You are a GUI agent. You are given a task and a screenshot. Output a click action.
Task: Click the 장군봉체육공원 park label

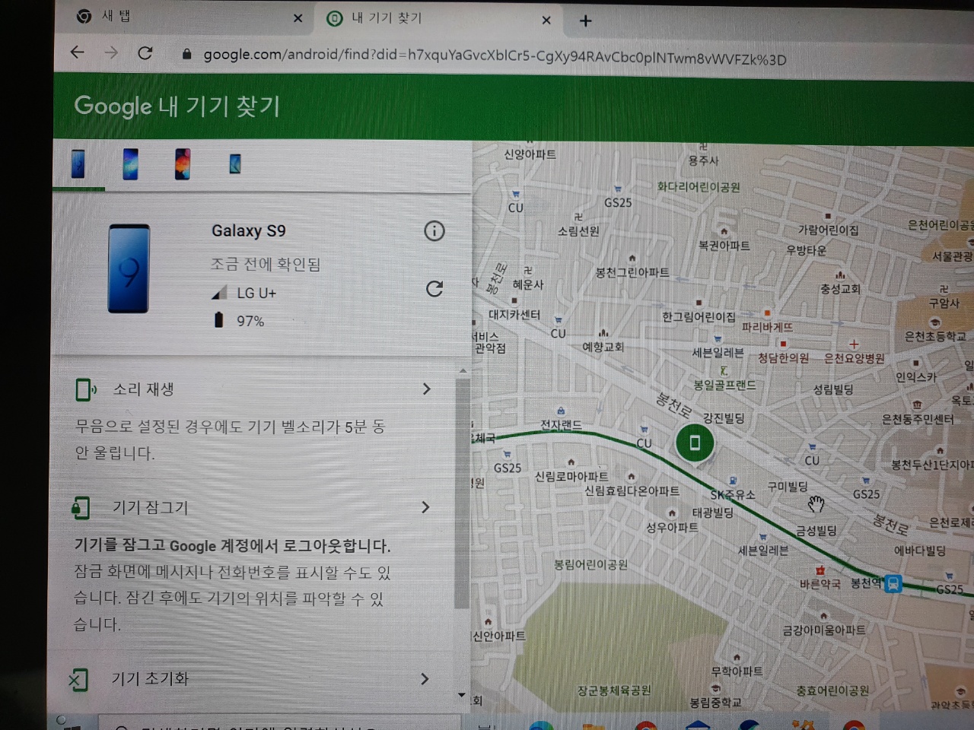tap(614, 690)
